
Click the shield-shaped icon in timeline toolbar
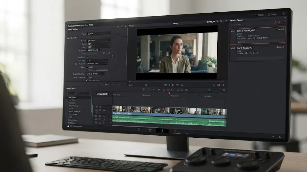click(x=168, y=90)
